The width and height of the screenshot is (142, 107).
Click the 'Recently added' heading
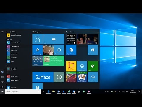coord(11,32)
